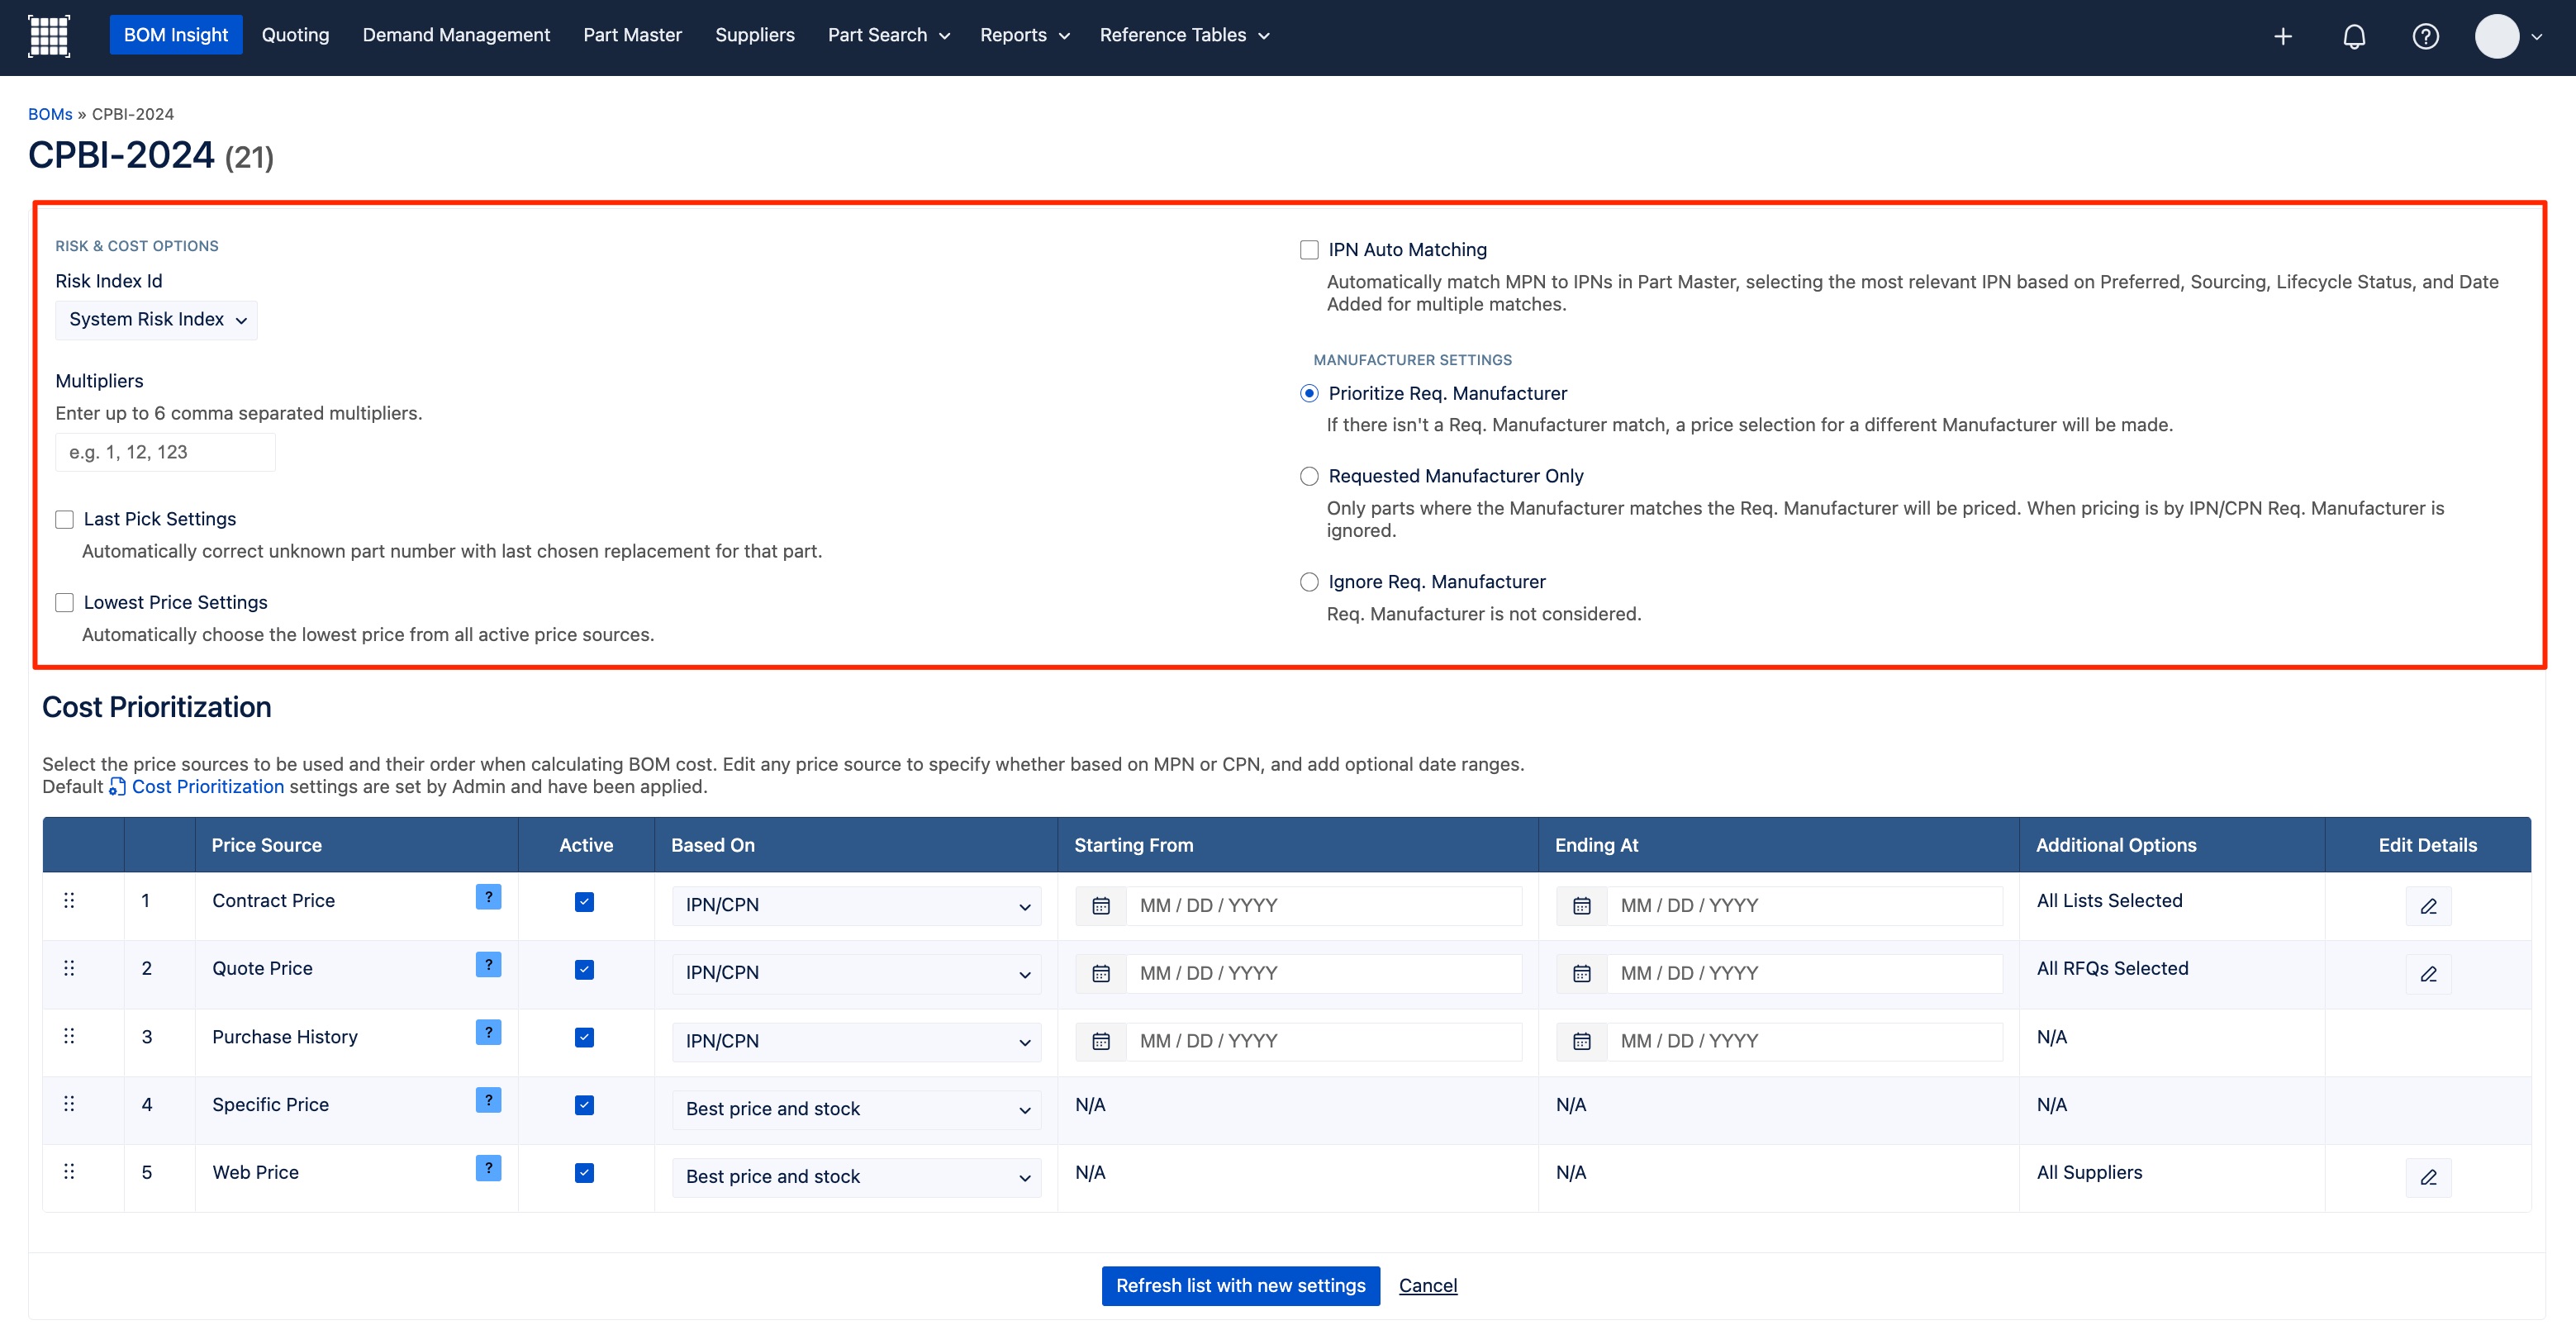Viewport: 2576px width, 1330px height.
Task: Uncheck Active for Purchase History
Action: 585,1038
